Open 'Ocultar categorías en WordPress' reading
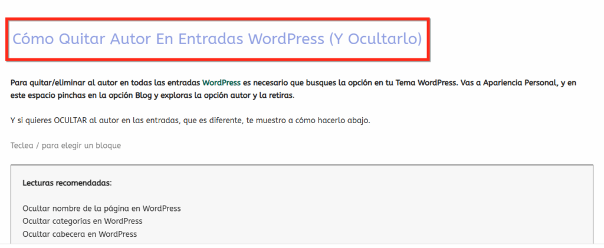 [83, 221]
